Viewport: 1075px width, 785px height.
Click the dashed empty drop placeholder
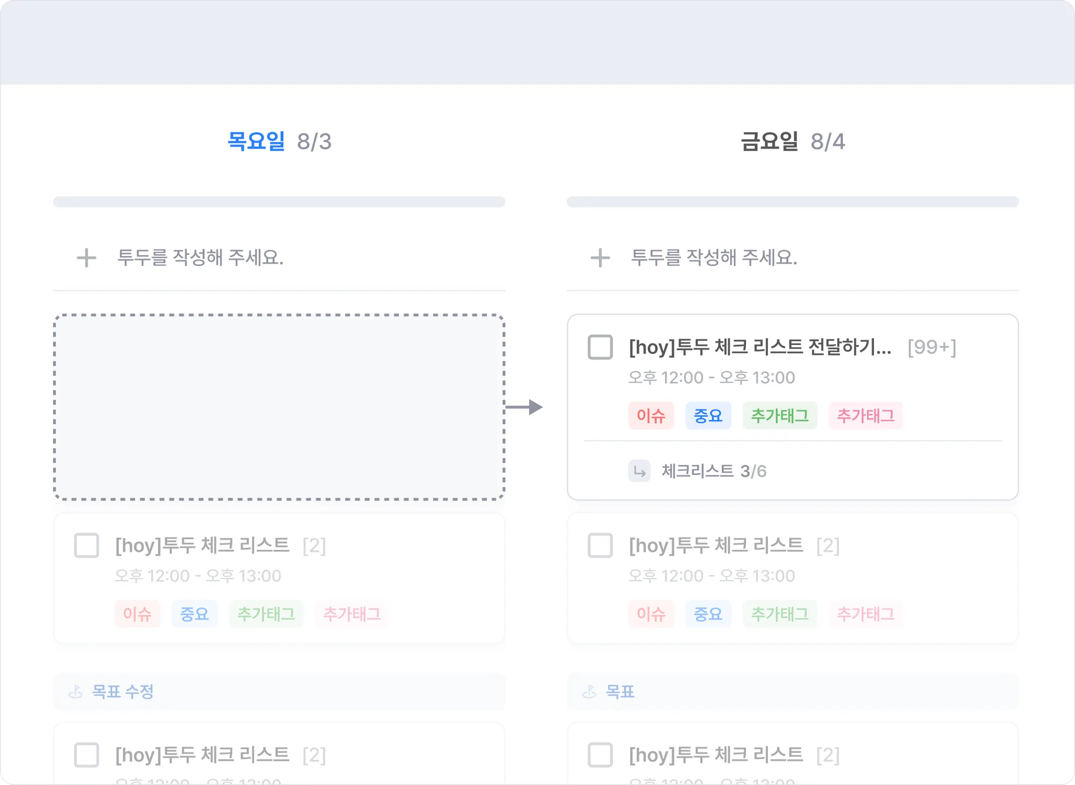tap(279, 407)
